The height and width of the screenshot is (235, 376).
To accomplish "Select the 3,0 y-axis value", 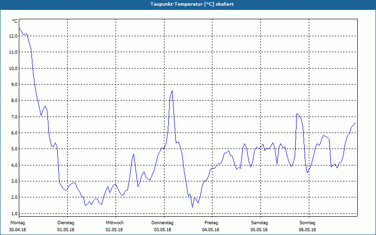I will coord(14,181).
